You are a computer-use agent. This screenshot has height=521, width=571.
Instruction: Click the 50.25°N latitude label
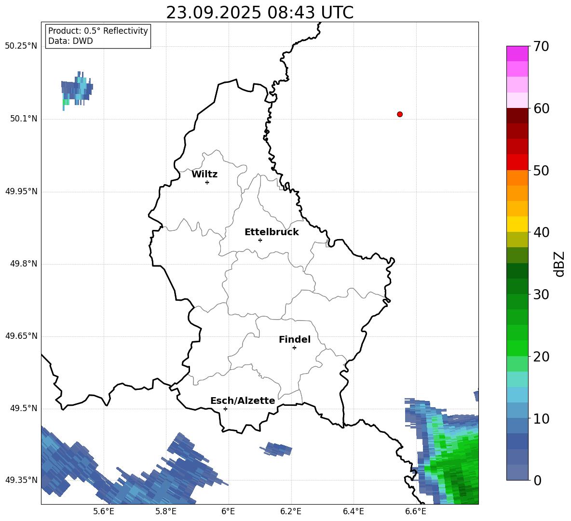(21, 46)
